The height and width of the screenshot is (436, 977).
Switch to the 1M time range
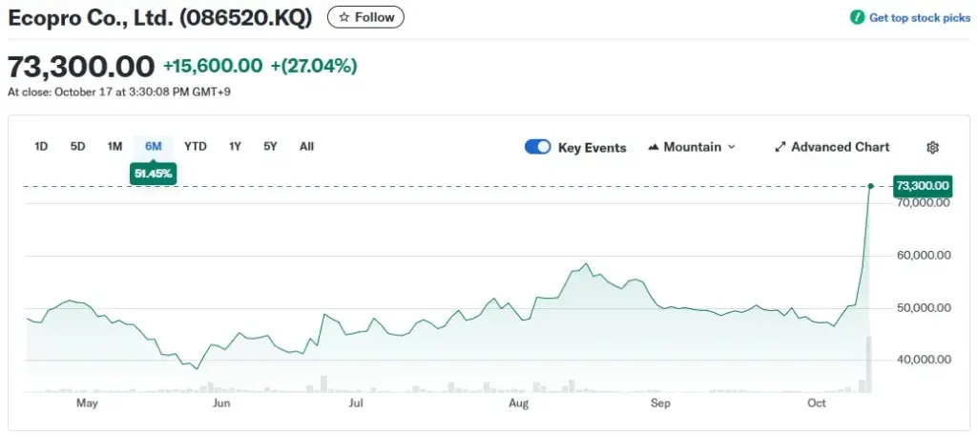pos(114,146)
